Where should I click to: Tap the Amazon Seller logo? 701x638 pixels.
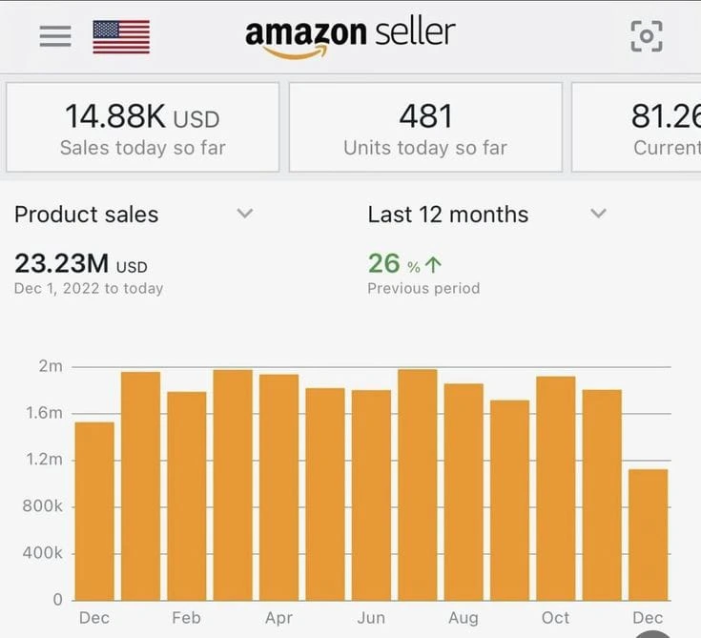(350, 36)
